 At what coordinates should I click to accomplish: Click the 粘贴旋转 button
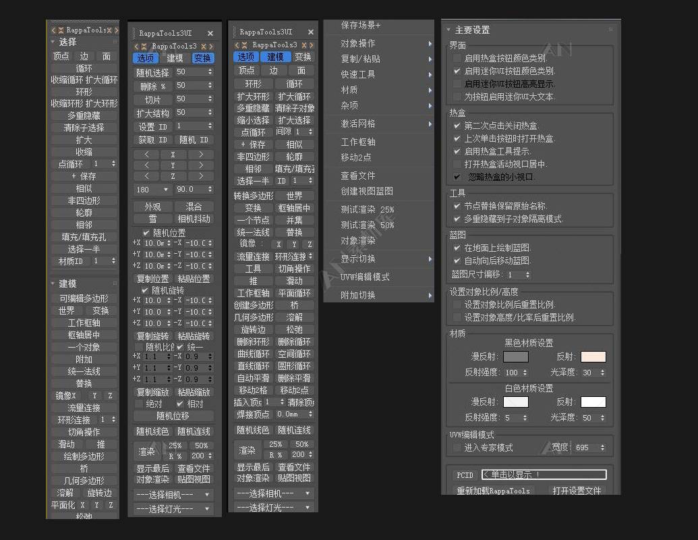[x=194, y=336]
